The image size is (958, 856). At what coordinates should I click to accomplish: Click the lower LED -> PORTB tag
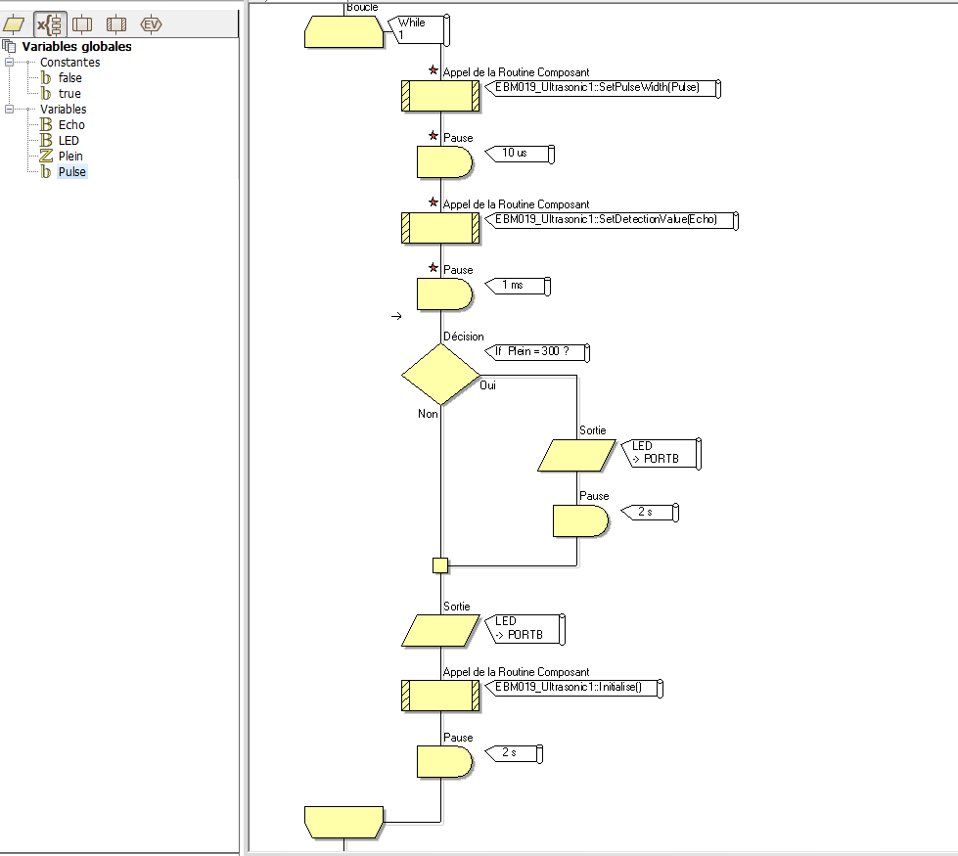pos(525,629)
